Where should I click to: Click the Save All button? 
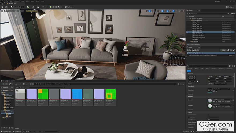click(25, 84)
